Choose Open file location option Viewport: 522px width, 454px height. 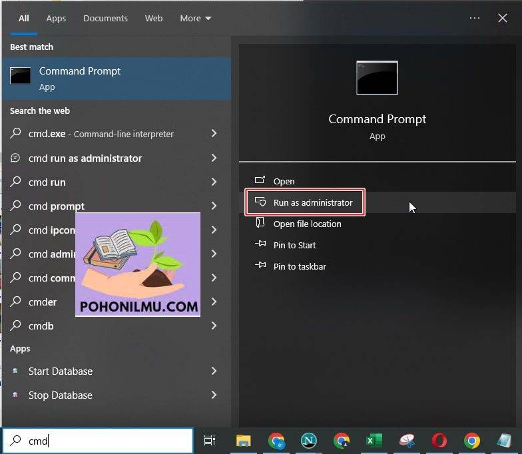click(x=307, y=224)
